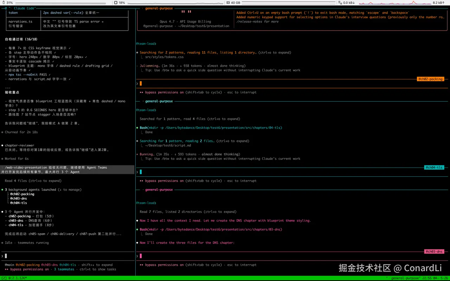Select @ch02-packing in the bottom teammate bar
The height and width of the screenshot is (281, 450).
(28, 265)
